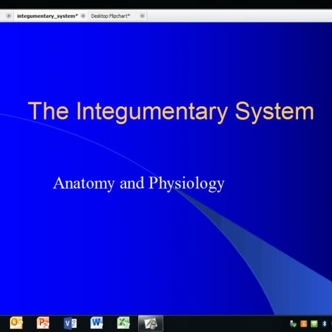Close the integumentary_system tab
The image size is (332, 332).
[83, 16]
